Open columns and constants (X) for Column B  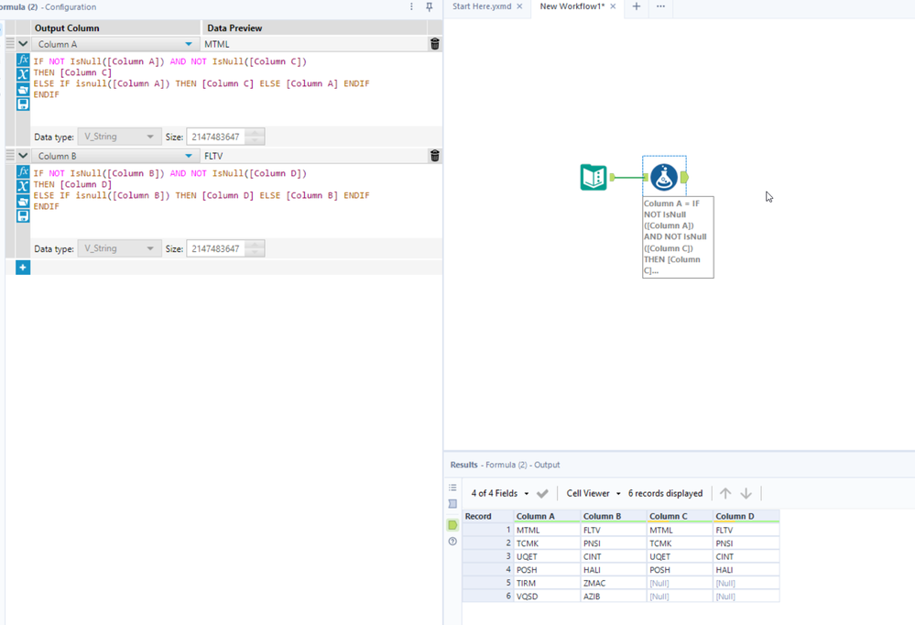click(x=23, y=186)
